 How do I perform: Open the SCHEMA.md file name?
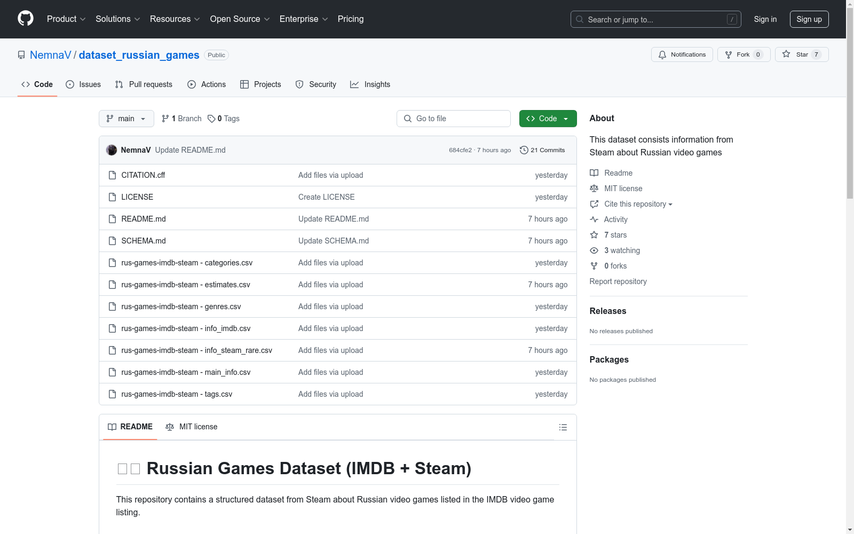coord(144,241)
